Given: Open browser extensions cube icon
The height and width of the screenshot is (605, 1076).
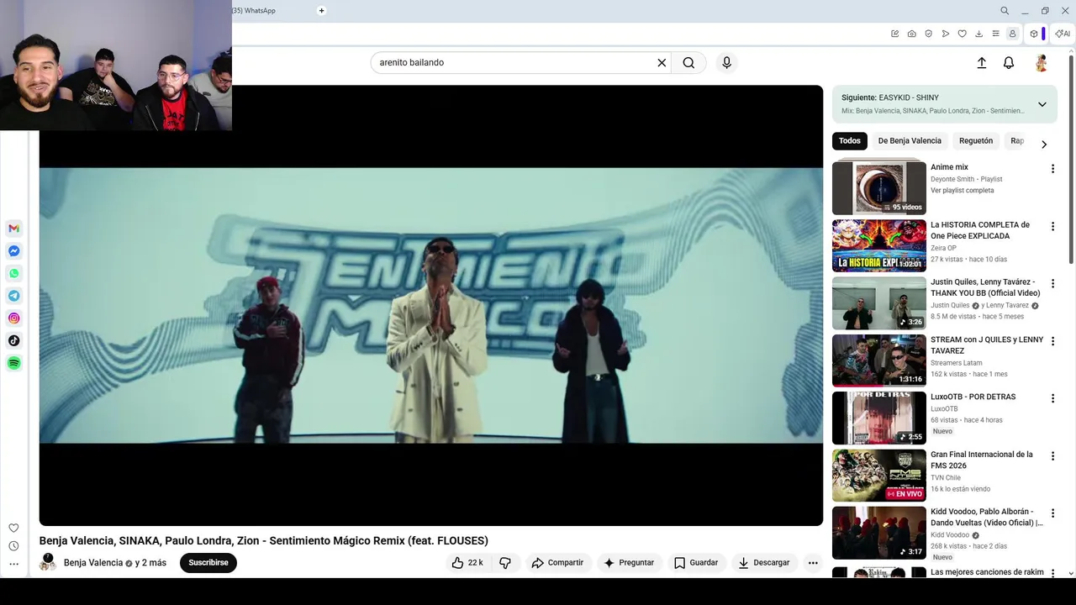Looking at the screenshot, I should [1034, 34].
